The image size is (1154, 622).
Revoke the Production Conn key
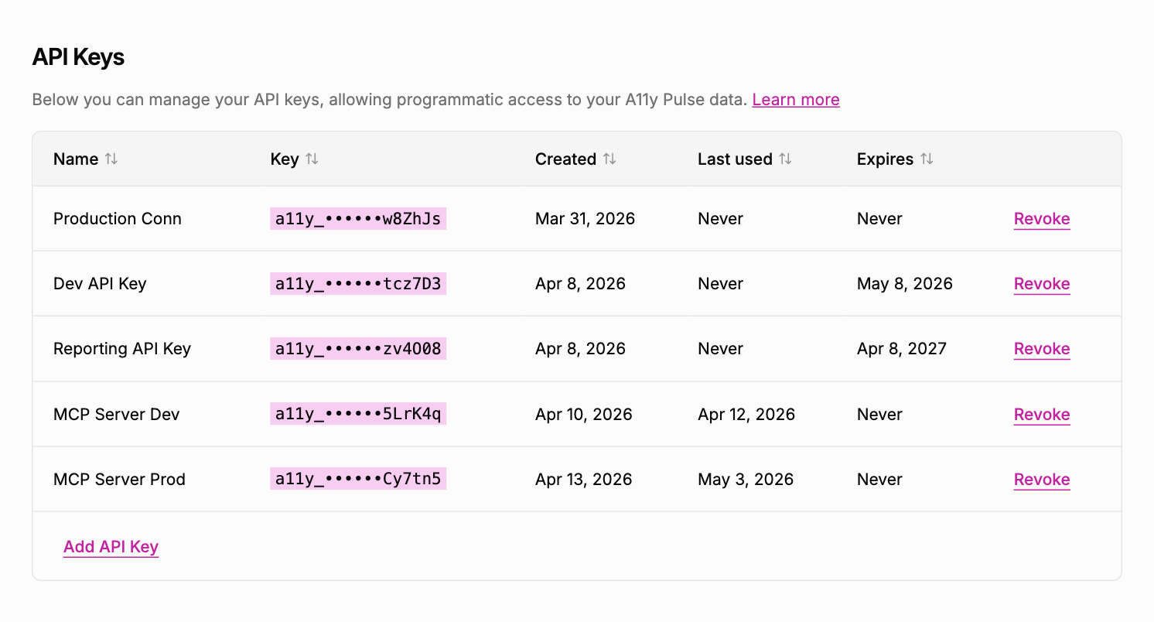[1042, 219]
